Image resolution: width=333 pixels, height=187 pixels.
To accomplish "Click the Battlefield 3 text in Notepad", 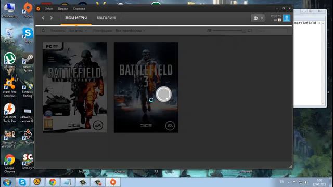I will click(x=307, y=23).
